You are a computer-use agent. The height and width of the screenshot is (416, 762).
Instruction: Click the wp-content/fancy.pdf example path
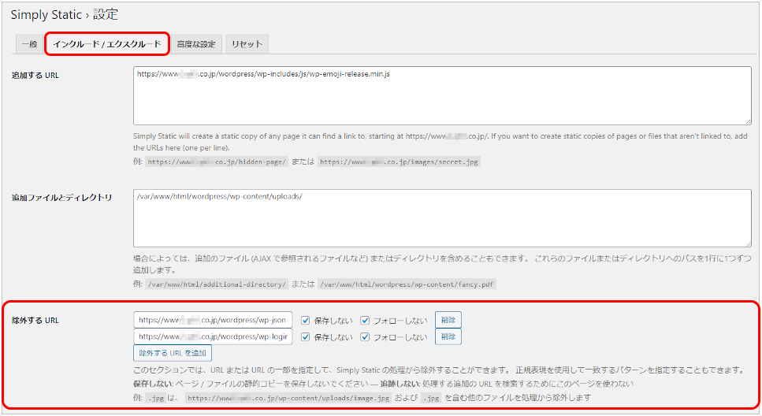[x=407, y=284]
